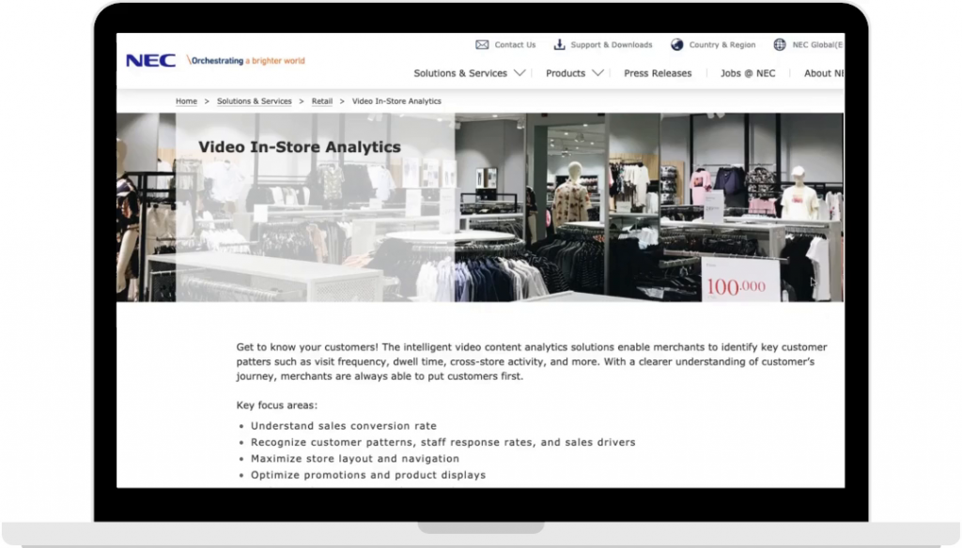
Task: Navigate to Retail in the breadcrumb
Action: tap(322, 101)
